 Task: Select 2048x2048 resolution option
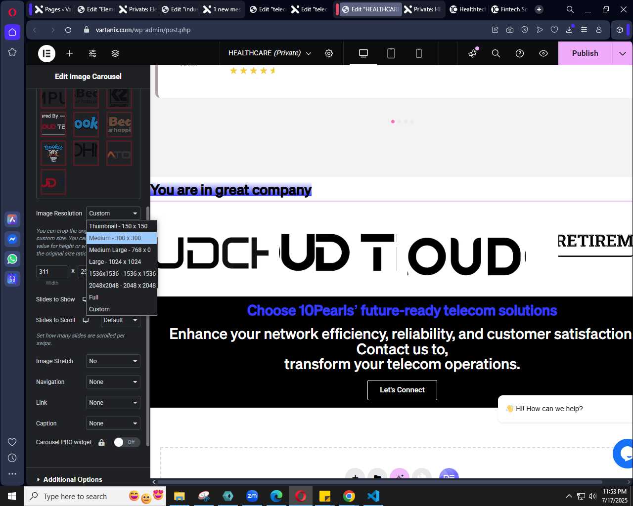(122, 286)
